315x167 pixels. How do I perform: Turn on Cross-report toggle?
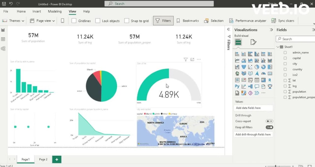269,121
